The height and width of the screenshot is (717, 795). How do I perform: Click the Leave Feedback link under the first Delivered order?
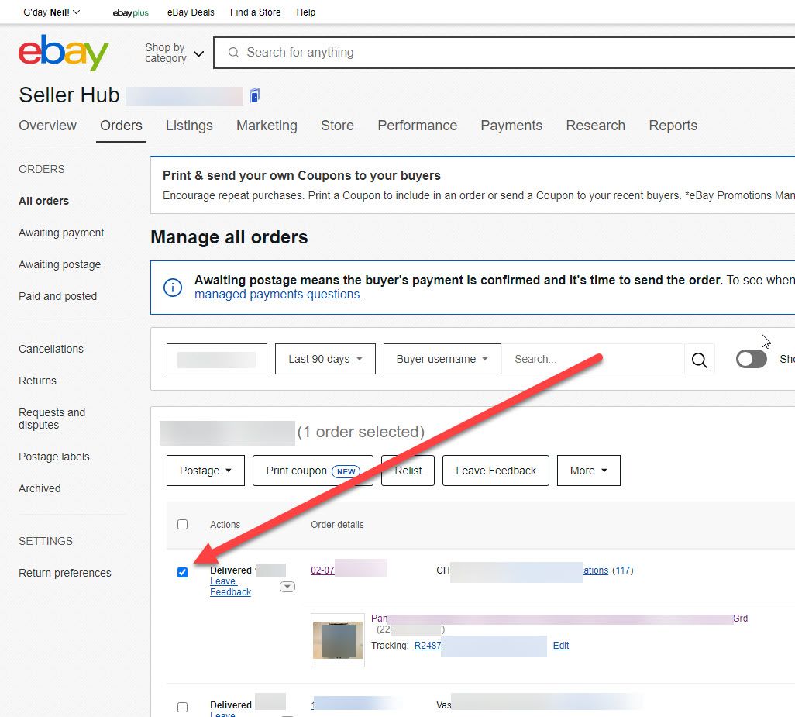point(231,587)
